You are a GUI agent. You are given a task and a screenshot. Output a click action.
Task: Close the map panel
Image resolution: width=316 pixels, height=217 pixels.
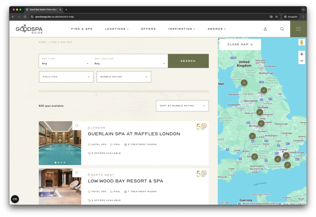click(x=240, y=44)
